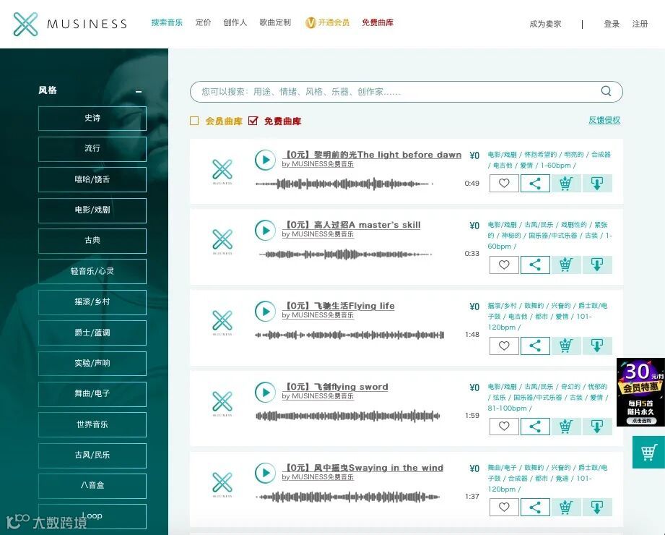Viewport: 665px width, 535px height.
Task: Play 风中摇曳 Swaying in the wind
Action: coord(266,473)
